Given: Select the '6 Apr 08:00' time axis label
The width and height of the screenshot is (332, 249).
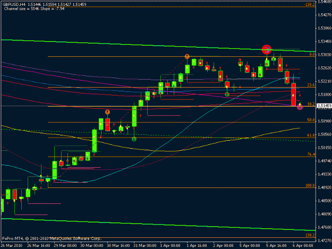Looking at the screenshot, I should coord(303,246).
